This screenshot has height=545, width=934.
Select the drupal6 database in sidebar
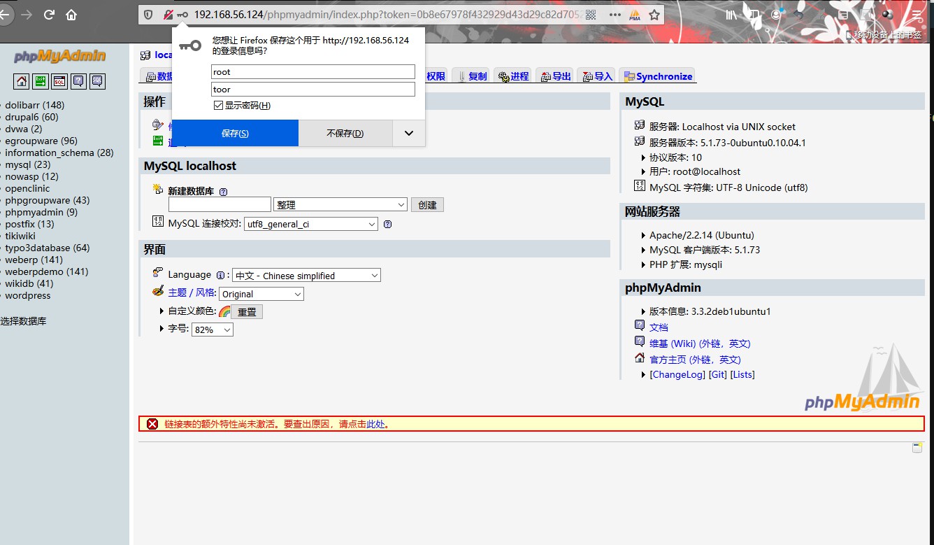click(31, 117)
